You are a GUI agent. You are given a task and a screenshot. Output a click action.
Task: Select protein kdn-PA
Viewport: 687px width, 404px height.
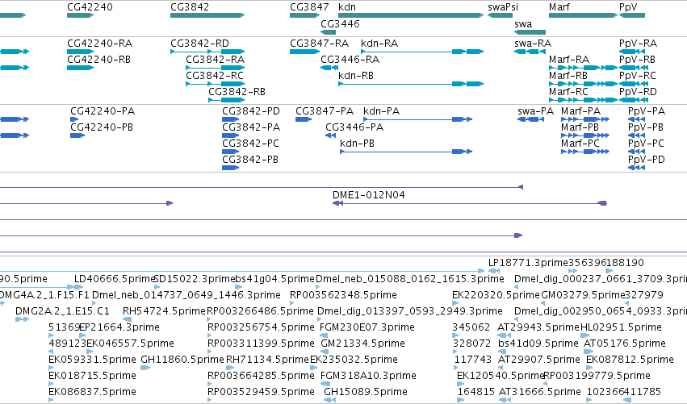pyautogui.click(x=418, y=119)
